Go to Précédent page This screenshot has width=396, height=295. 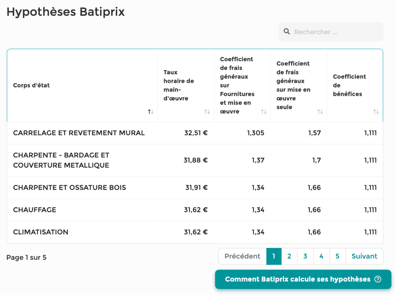(x=242, y=257)
